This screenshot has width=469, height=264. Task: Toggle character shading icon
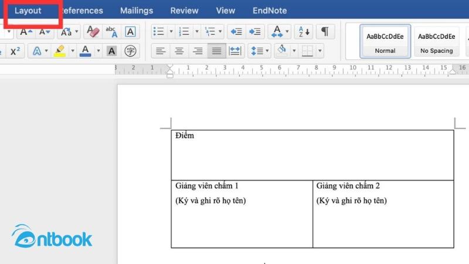click(x=111, y=51)
